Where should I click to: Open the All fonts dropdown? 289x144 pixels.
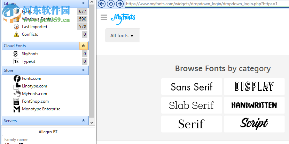click(122, 35)
